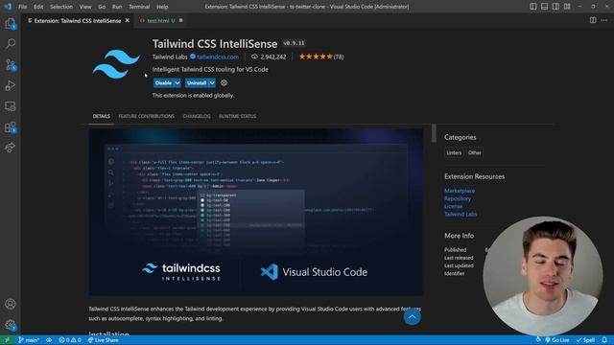Screen dimensions: 614x345
Task: Click the main branch indicator in status bar
Action: (x=29, y=340)
